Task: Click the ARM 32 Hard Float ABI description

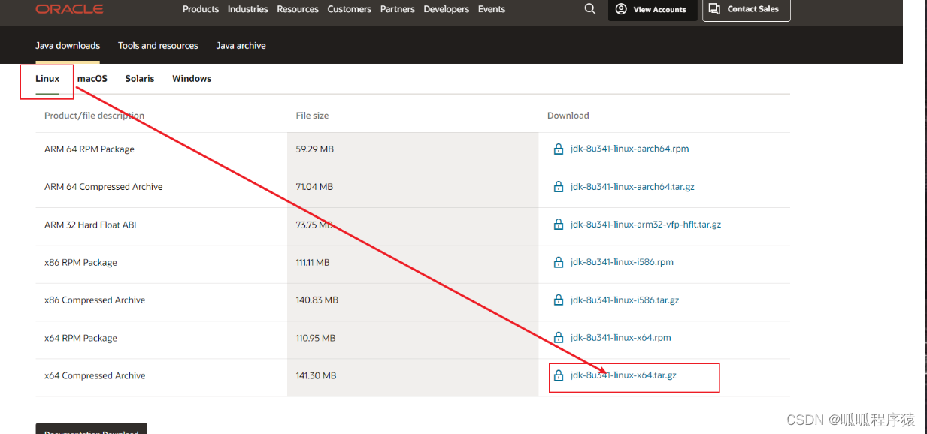Action: tap(90, 225)
